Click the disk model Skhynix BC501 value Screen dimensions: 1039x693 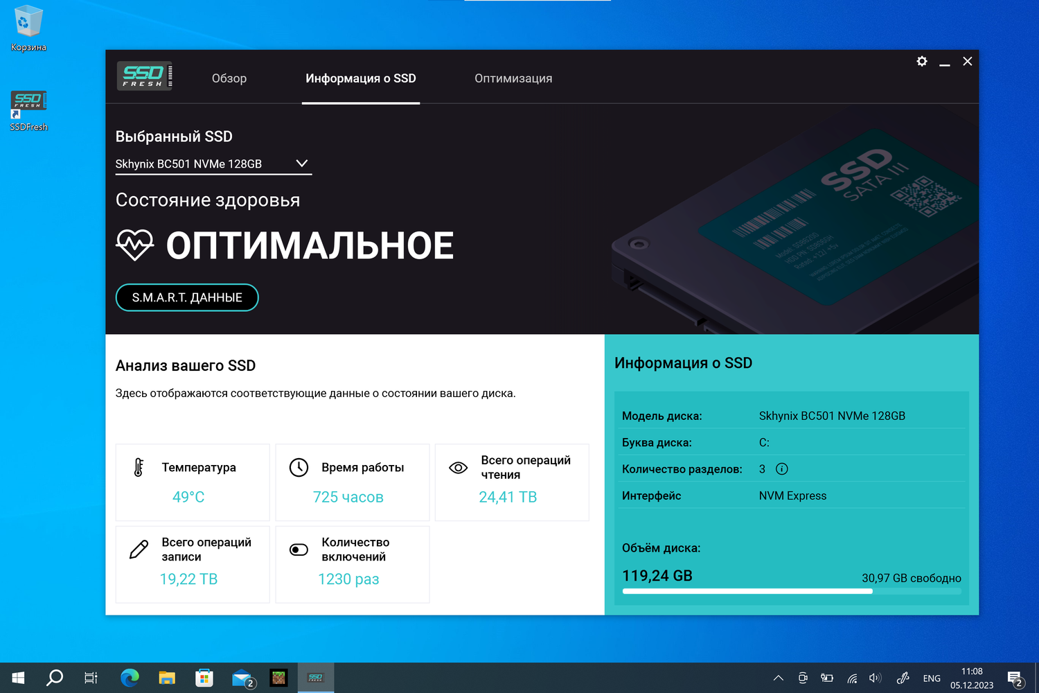(832, 416)
